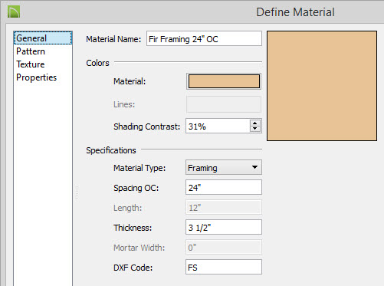Click the Spacing OC input field

click(224, 187)
